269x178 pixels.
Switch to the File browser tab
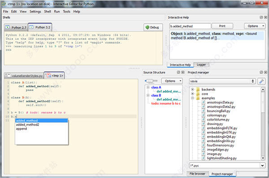tap(197, 174)
